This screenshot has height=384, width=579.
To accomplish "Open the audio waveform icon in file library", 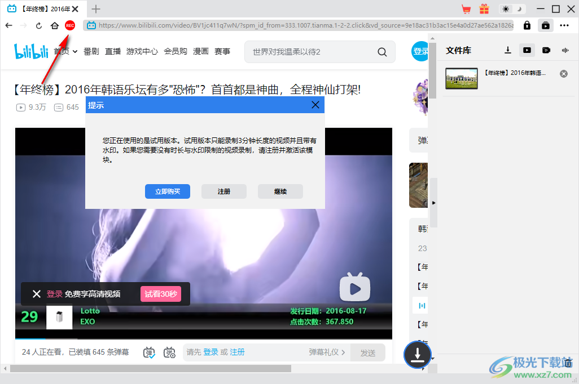I will tap(565, 50).
